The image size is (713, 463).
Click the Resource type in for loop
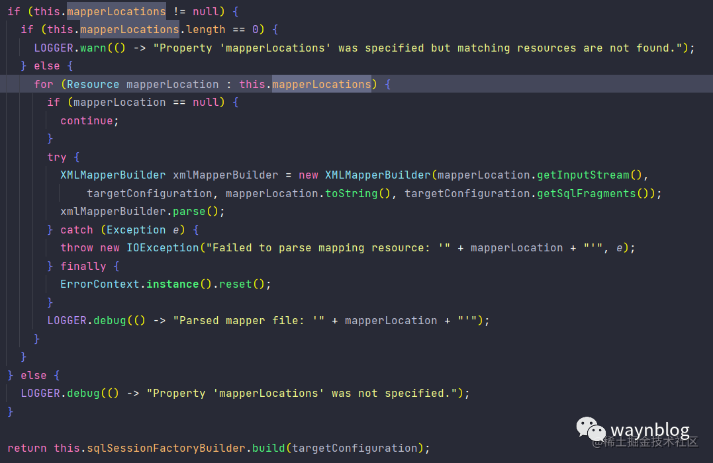click(x=93, y=84)
